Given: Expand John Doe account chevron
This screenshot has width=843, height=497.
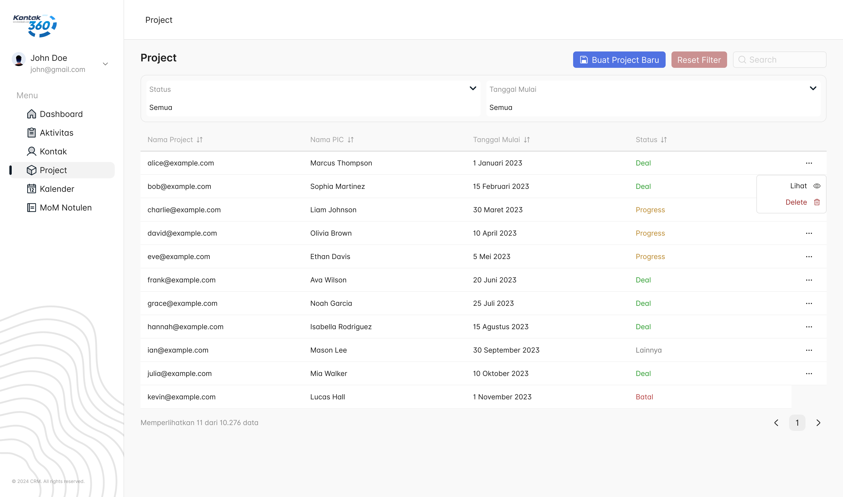Looking at the screenshot, I should [x=105, y=64].
